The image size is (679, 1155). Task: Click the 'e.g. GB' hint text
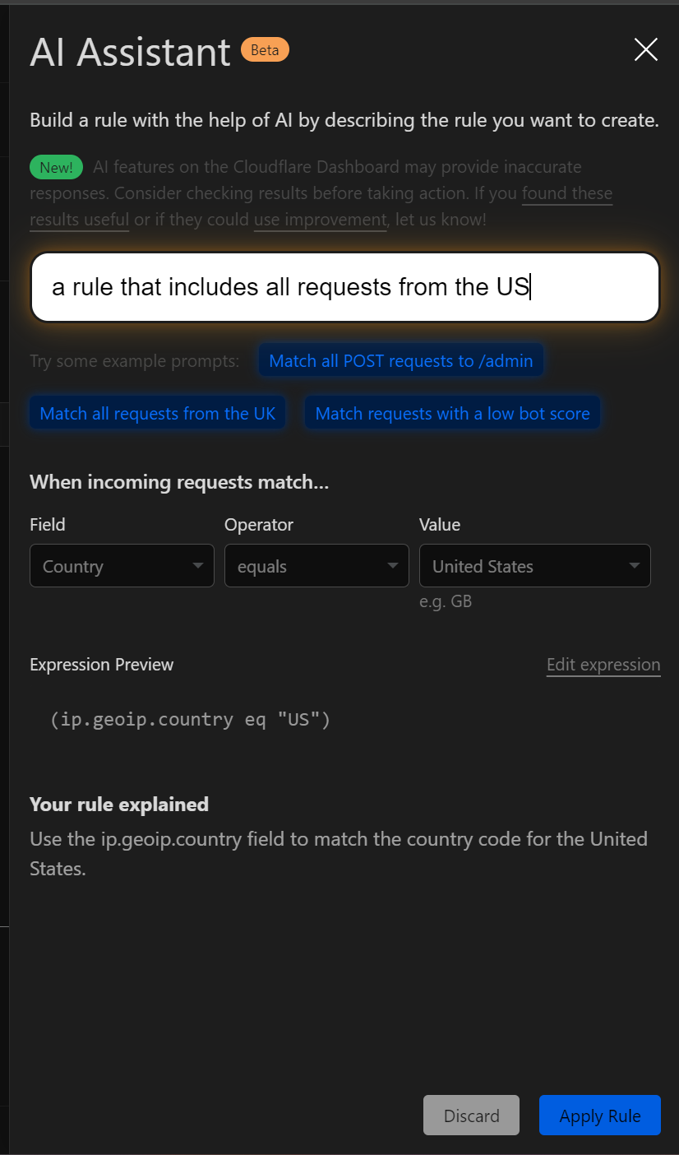point(446,601)
